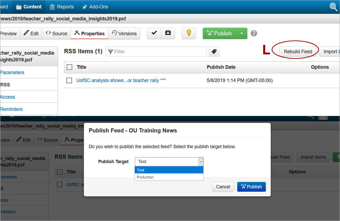This screenshot has width=340, height=221.
Task: Sort by Publish Date column header
Action: (221, 67)
